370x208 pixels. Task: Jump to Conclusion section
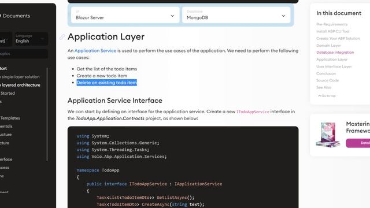(326, 73)
